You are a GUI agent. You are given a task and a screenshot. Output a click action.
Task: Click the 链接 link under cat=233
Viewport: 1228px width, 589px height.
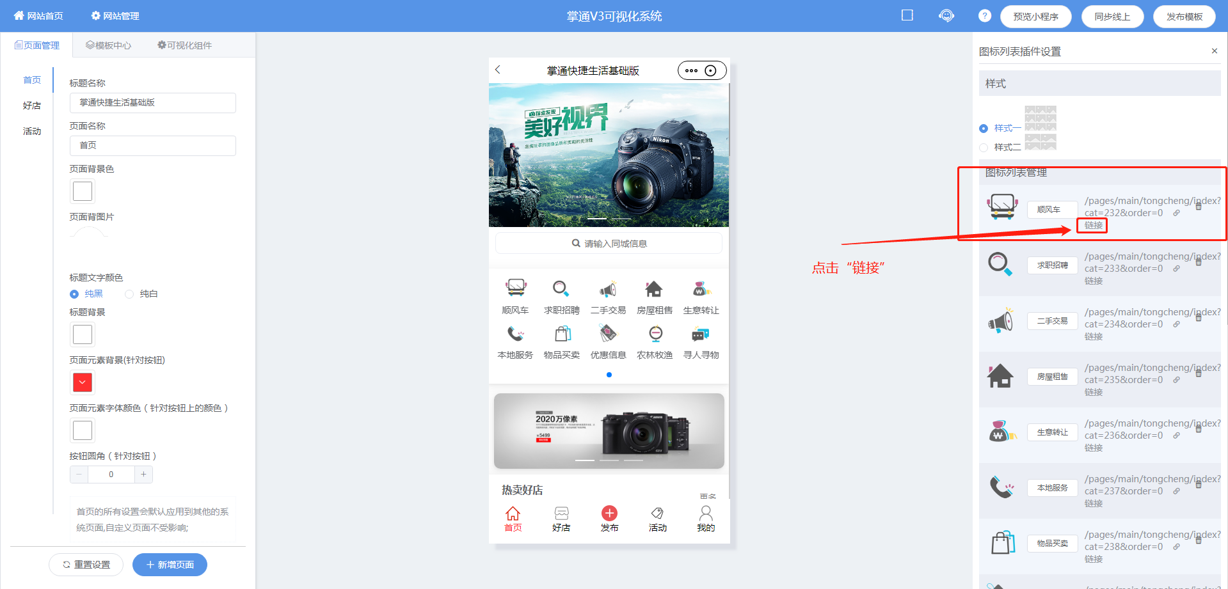(1093, 281)
